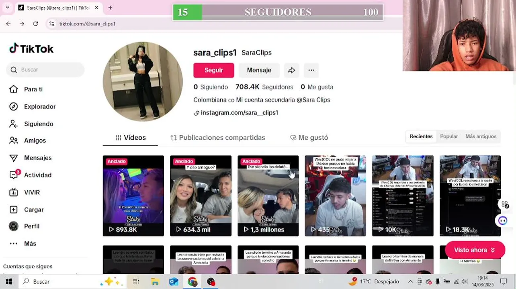Go forward with browser forward arrow
This screenshot has height=289, width=516.
click(x=22, y=24)
